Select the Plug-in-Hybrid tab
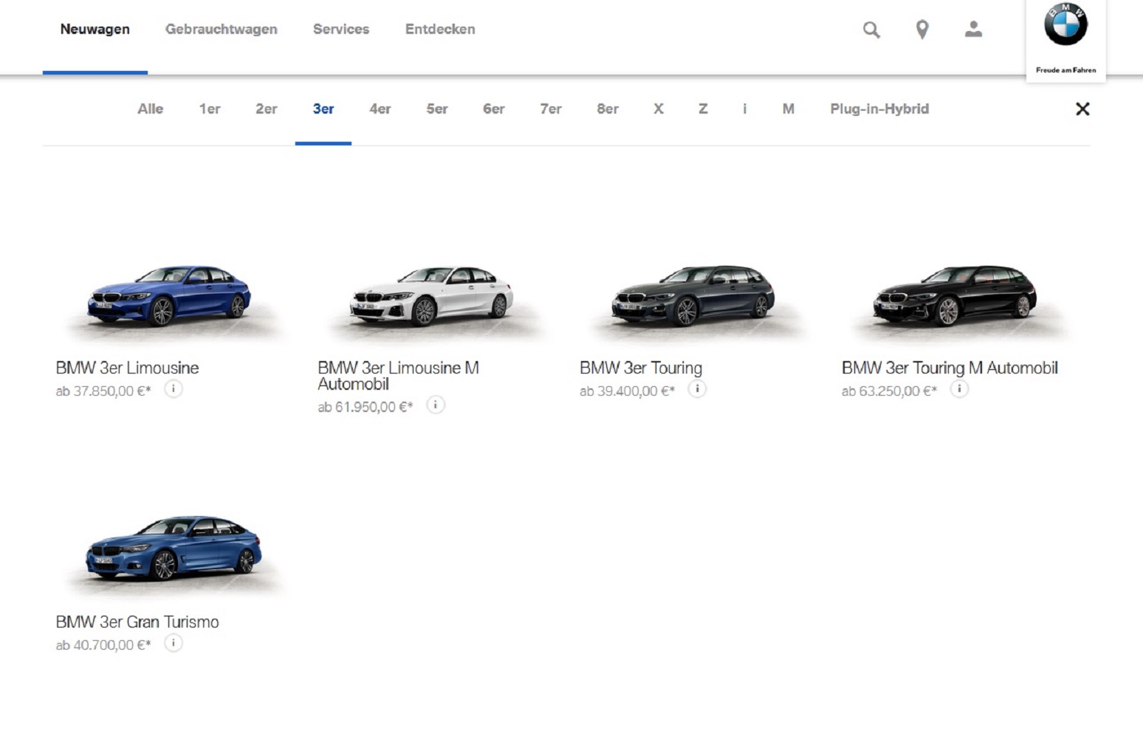This screenshot has height=742, width=1143. click(x=879, y=109)
